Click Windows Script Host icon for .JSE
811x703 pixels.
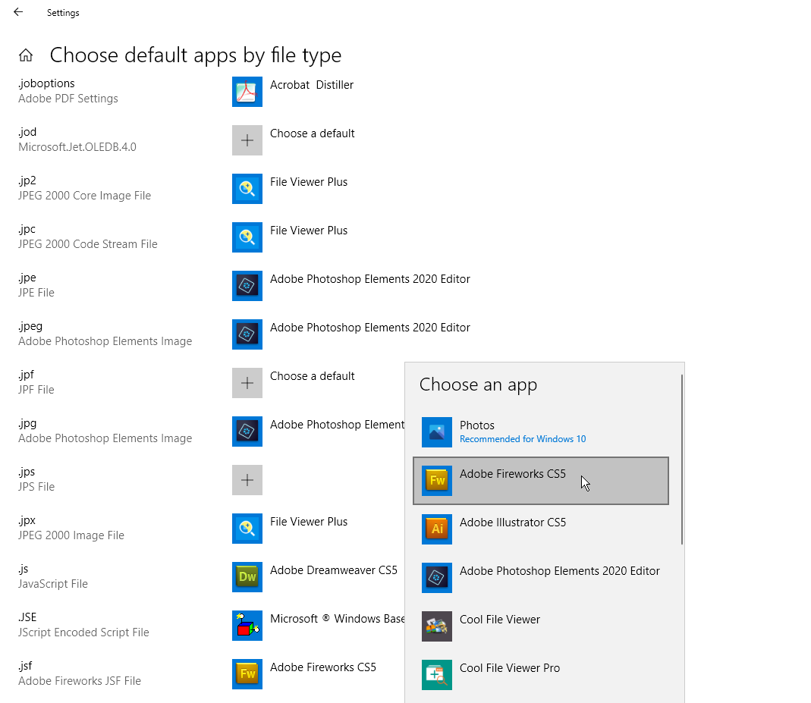[x=247, y=626]
